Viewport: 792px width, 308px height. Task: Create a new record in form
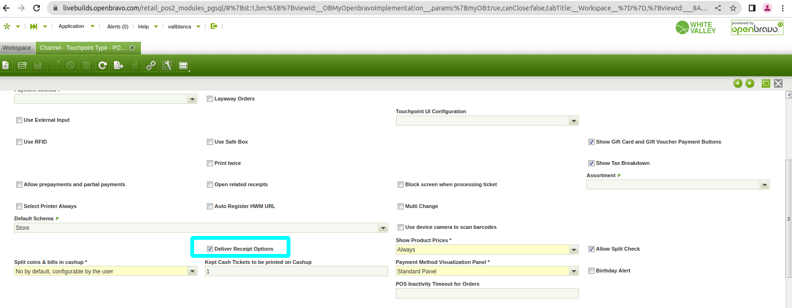6,65
